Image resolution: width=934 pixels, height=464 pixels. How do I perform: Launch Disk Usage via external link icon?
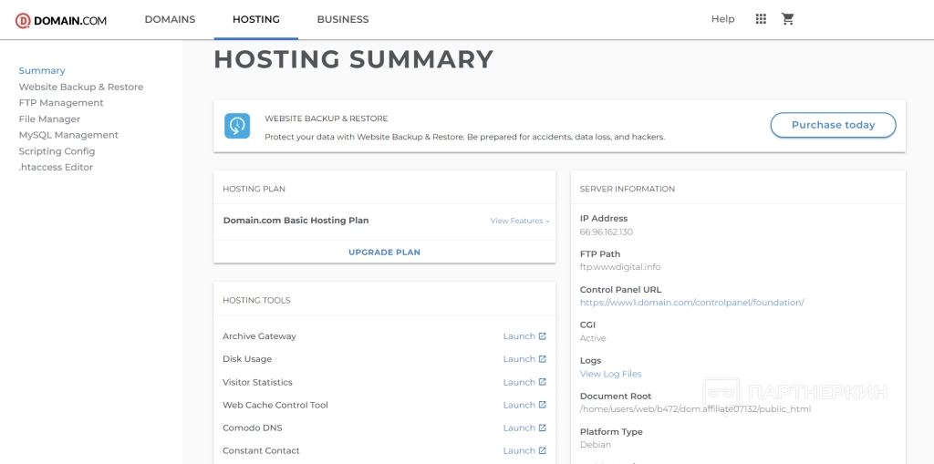click(x=542, y=359)
